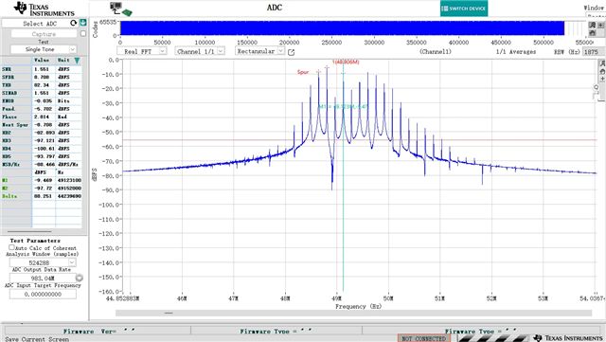This screenshot has height=342, width=606.
Task: Click the red horizontal threshold line
Action: (360, 139)
